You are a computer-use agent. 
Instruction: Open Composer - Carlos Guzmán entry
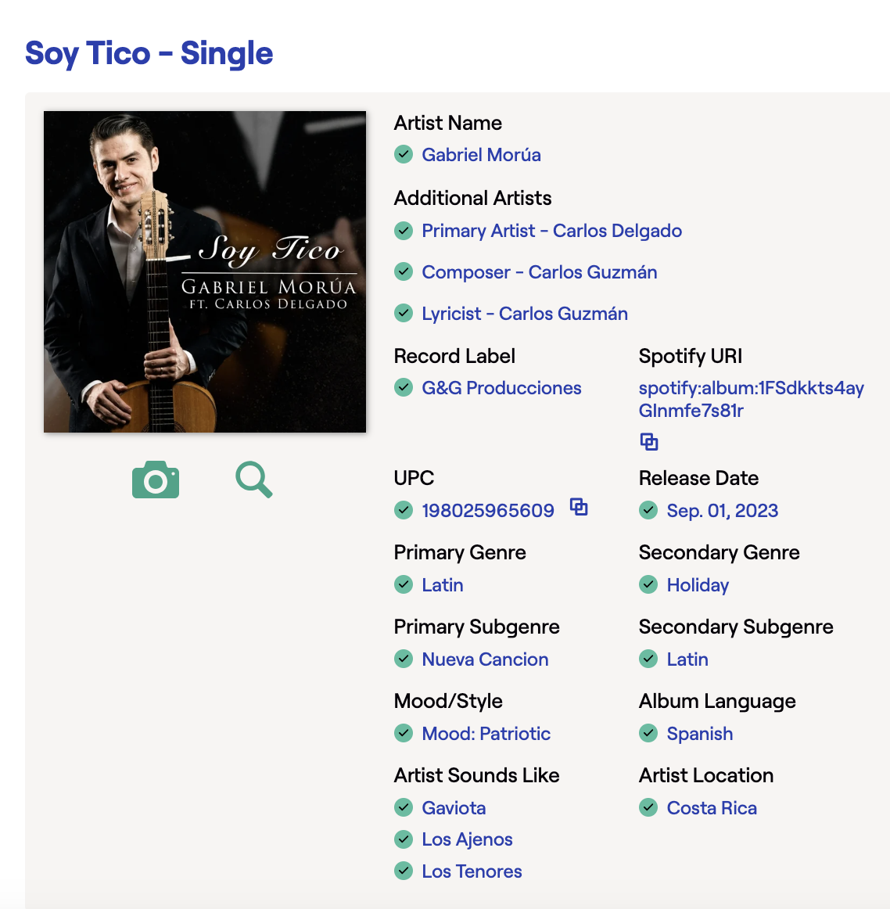click(540, 272)
